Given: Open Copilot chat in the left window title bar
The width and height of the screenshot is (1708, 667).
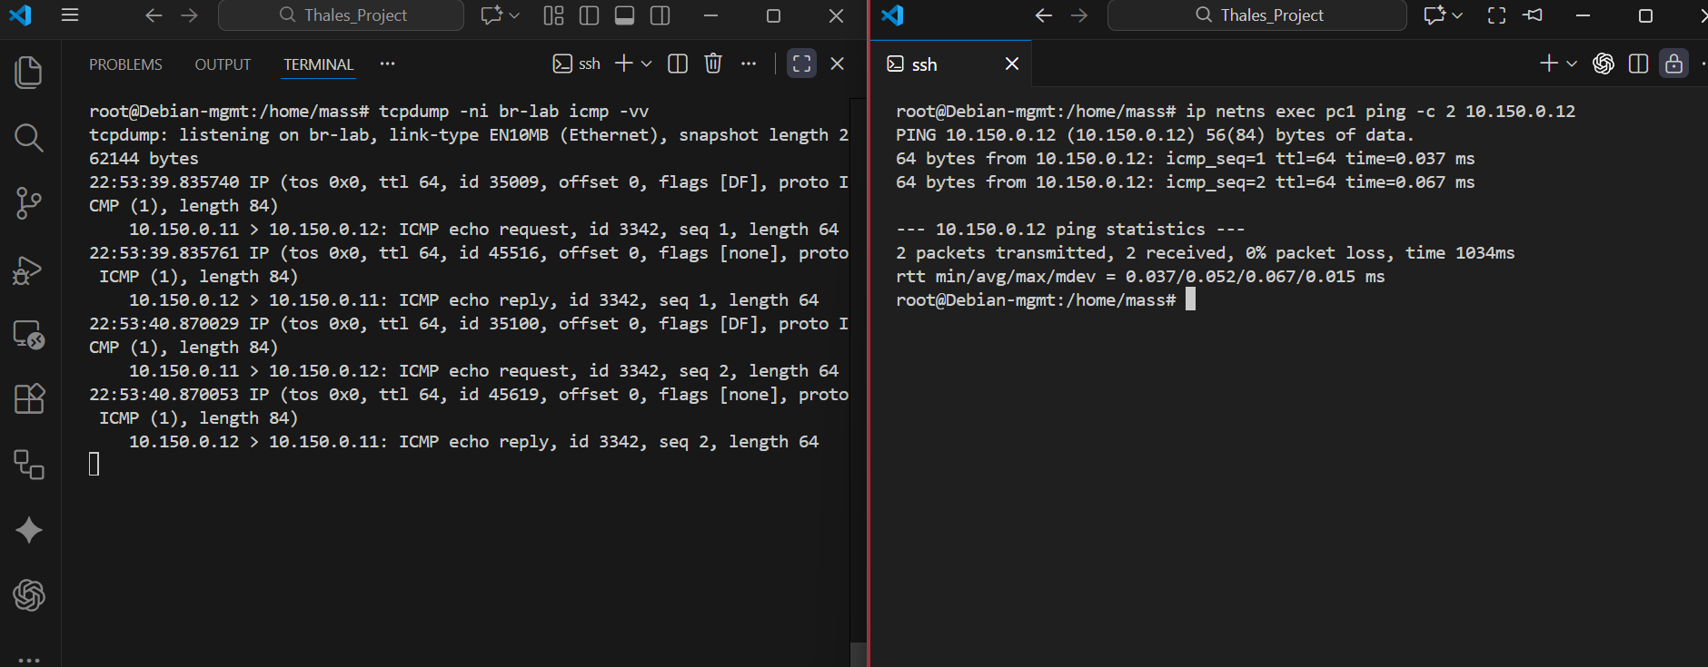Looking at the screenshot, I should pos(492,15).
